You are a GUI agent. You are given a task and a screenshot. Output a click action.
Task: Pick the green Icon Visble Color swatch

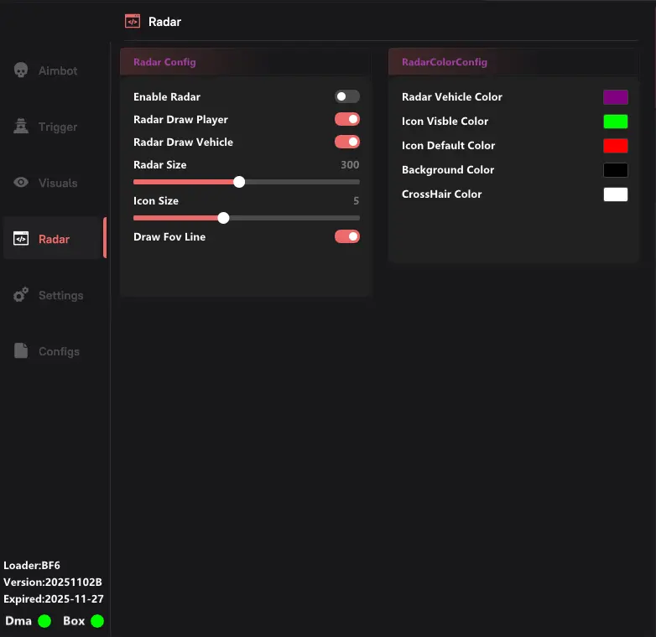click(x=615, y=122)
